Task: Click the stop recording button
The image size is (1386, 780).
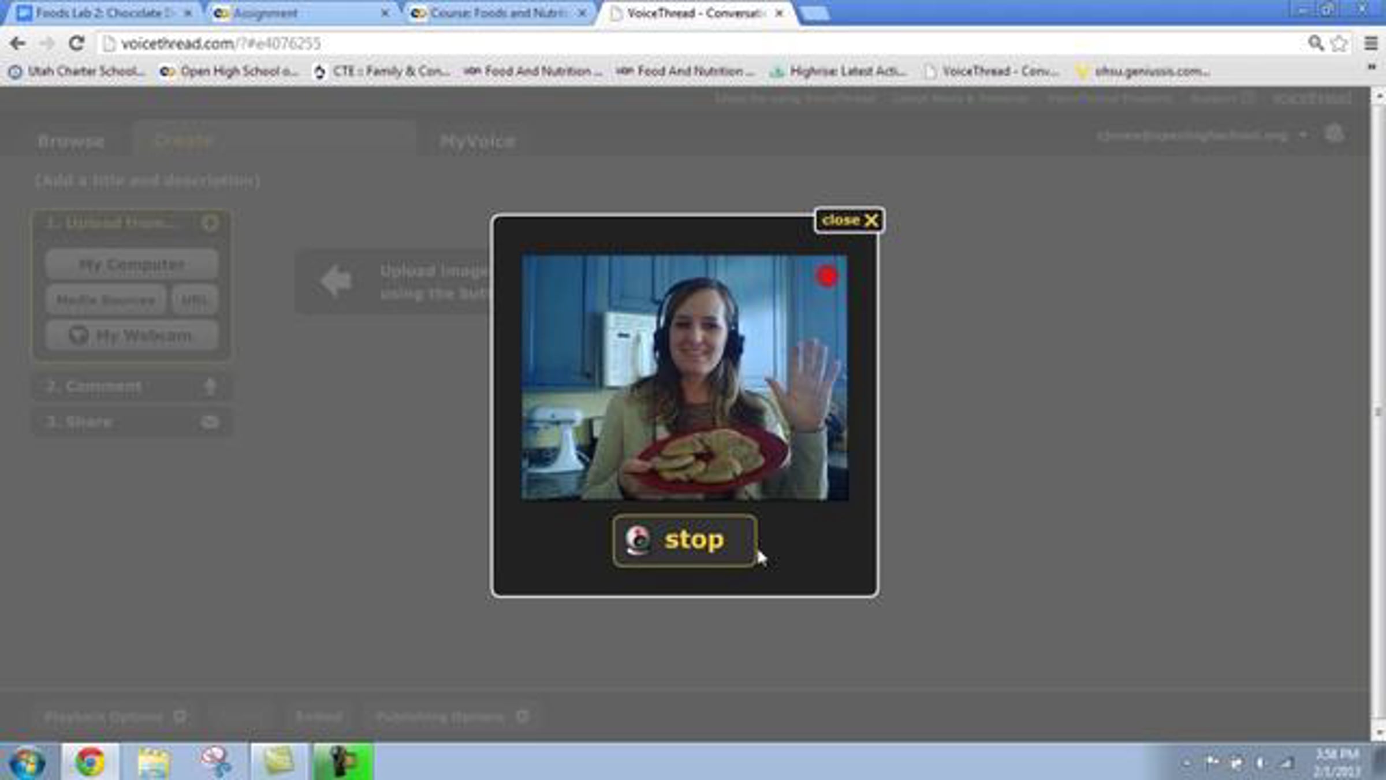Action: [684, 540]
